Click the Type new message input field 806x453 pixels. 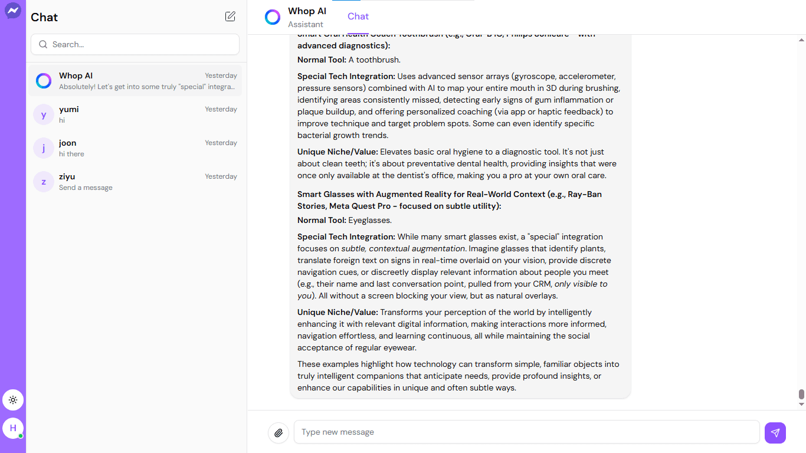pos(526,432)
